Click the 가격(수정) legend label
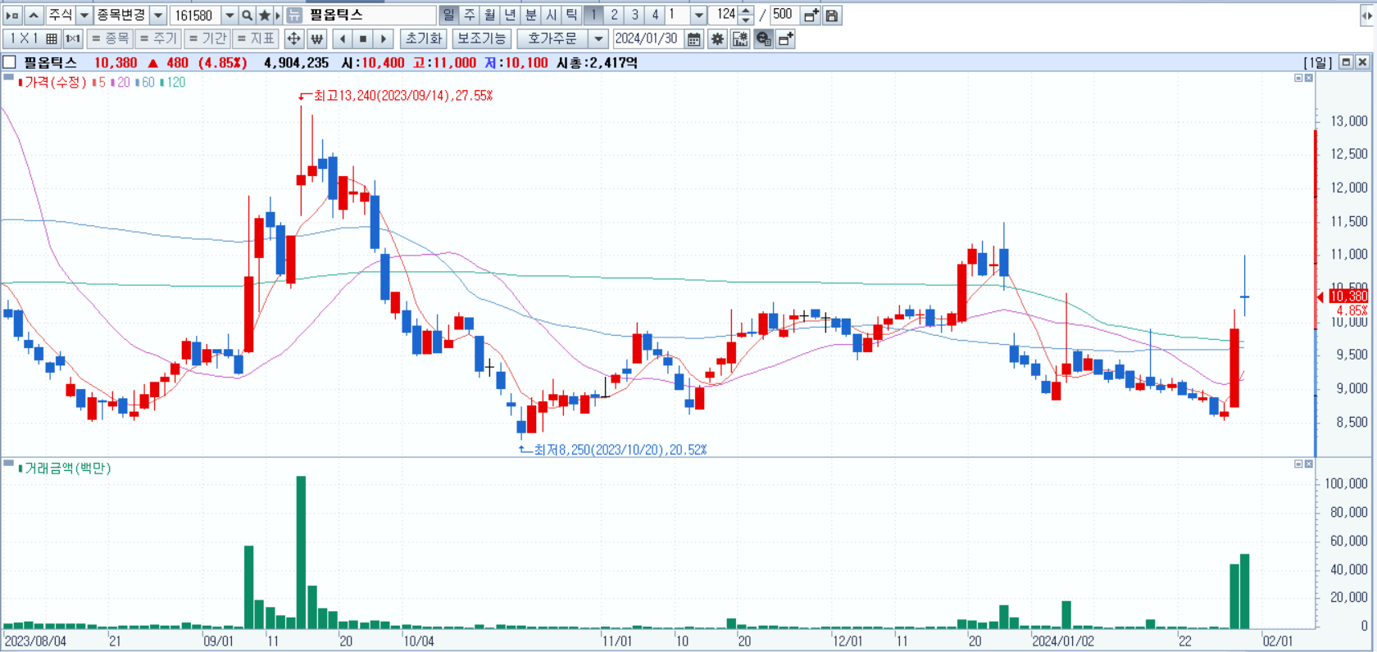The image size is (1377, 652). tap(55, 82)
